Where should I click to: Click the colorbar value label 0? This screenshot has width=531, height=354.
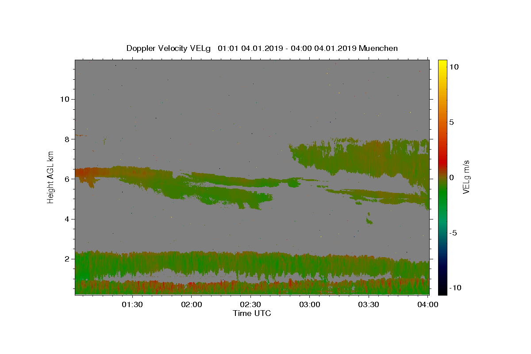tap(451, 177)
